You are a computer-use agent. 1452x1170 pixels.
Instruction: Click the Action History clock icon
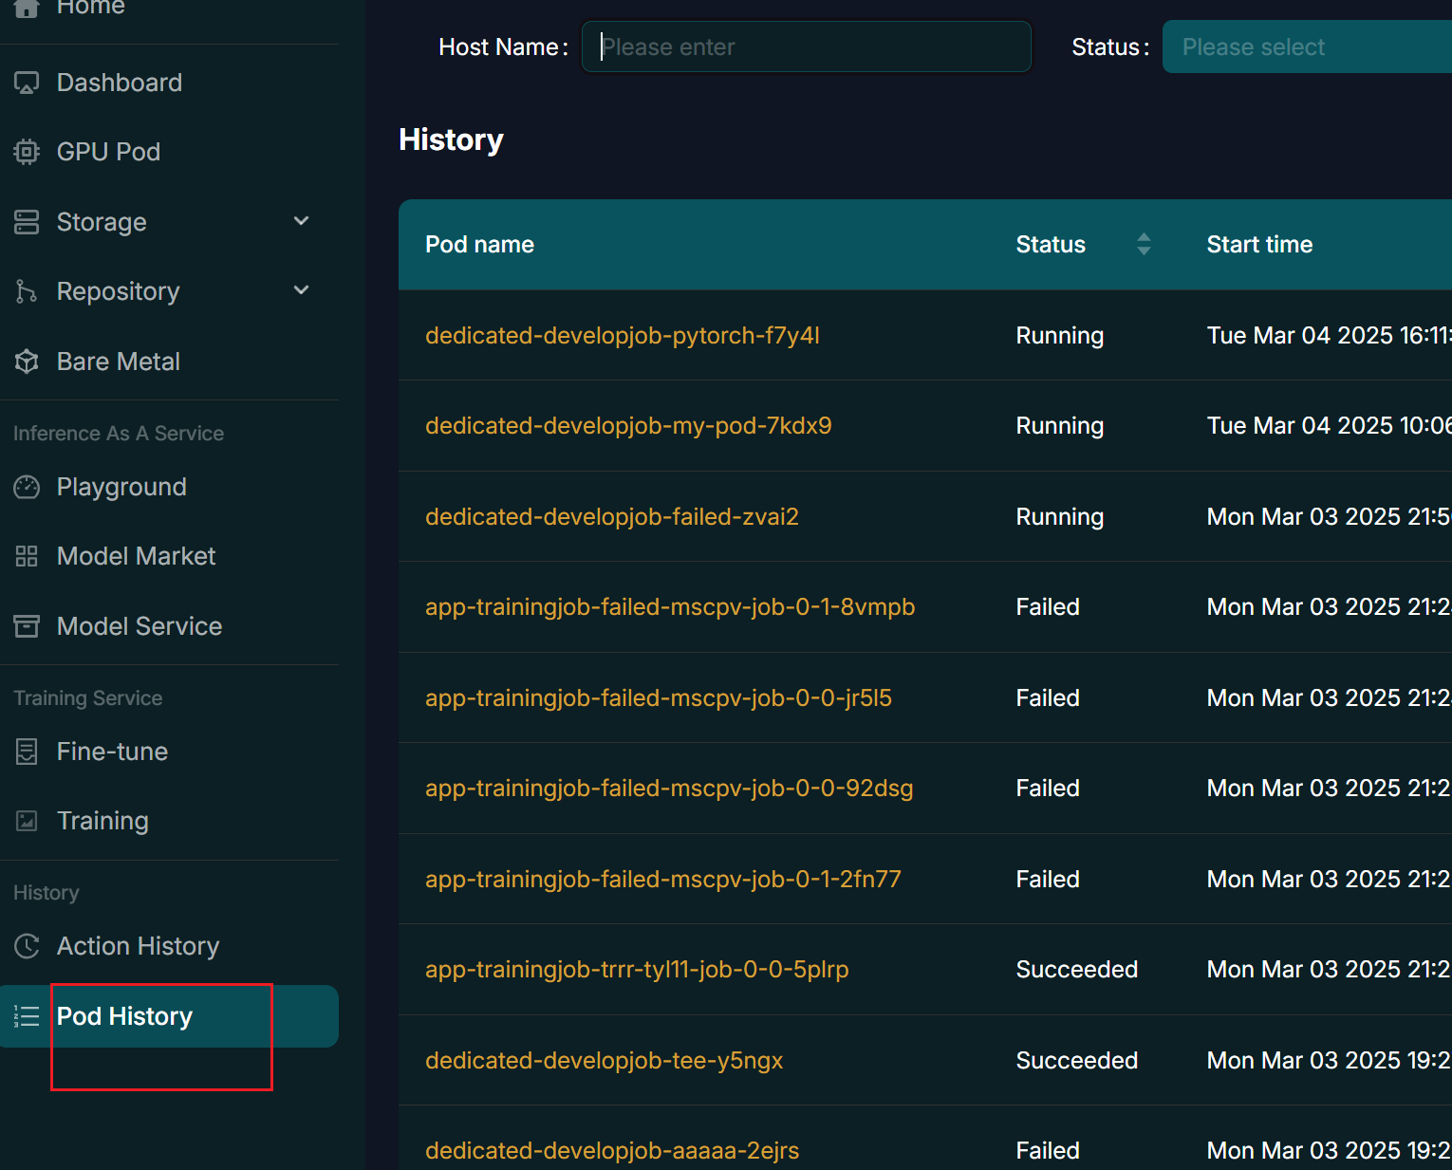click(x=27, y=946)
